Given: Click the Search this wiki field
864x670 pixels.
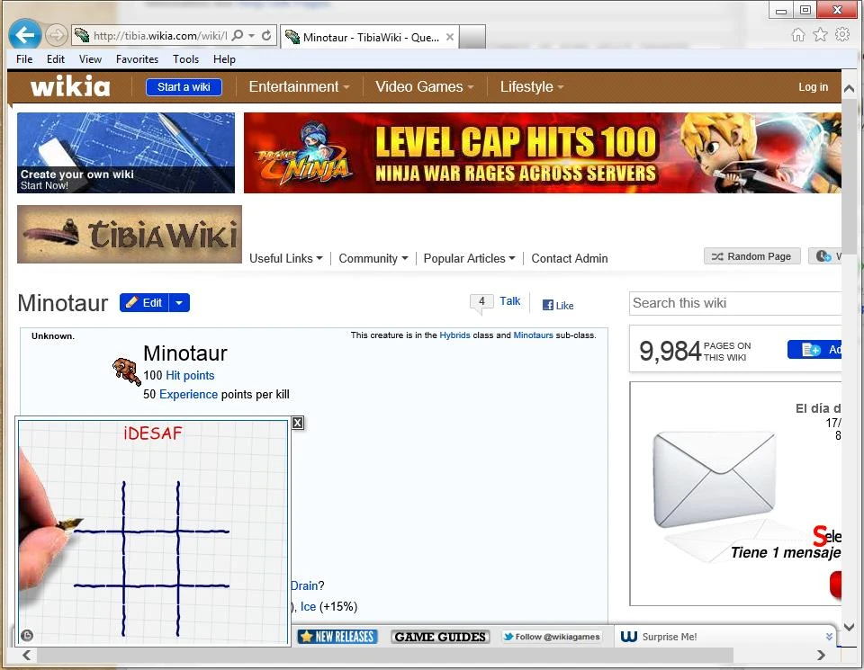Looking at the screenshot, I should click(x=735, y=303).
